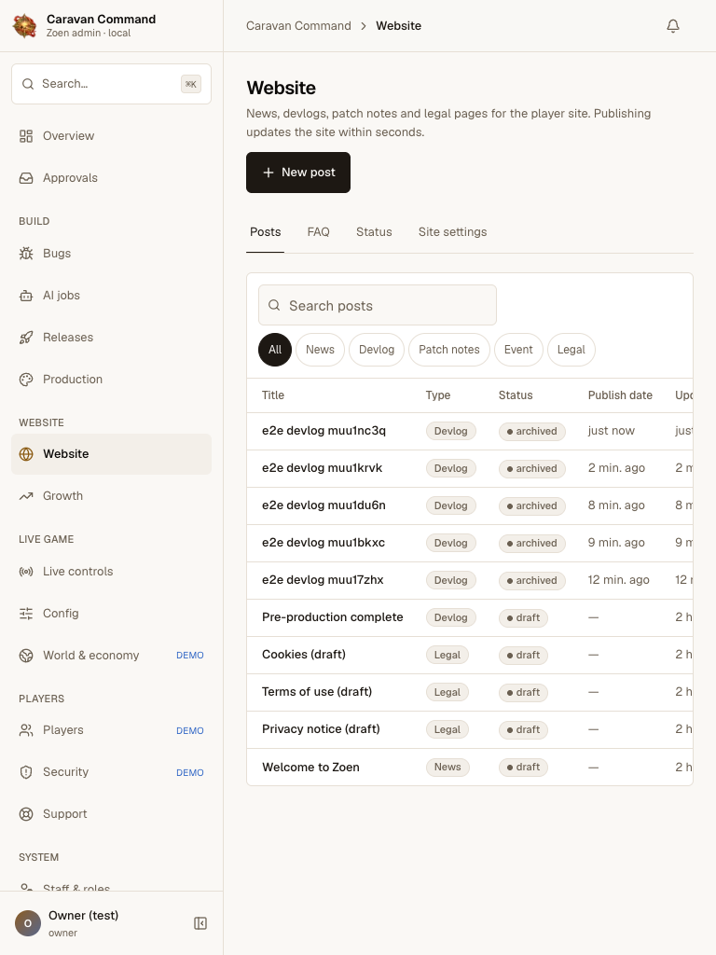Image resolution: width=716 pixels, height=955 pixels.
Task: Click draft status on Cookies (draft) row
Action: (523, 656)
